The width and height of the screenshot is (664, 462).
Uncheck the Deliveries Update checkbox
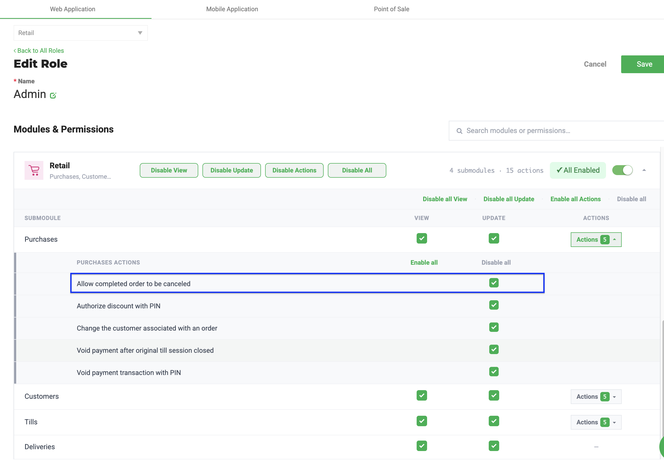(x=494, y=446)
